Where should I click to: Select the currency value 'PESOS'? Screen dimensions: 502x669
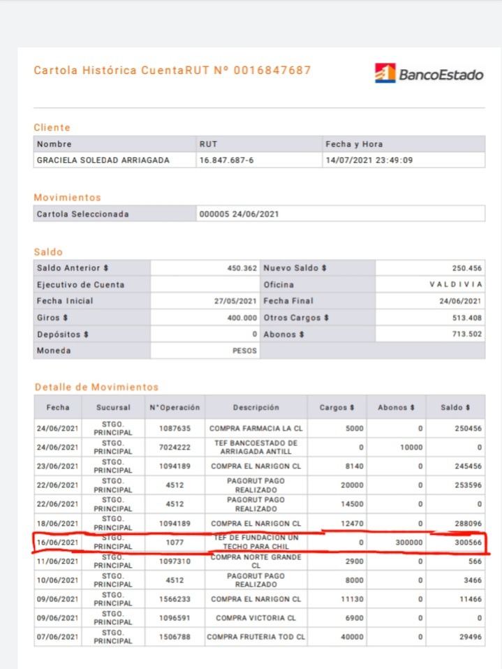click(244, 351)
